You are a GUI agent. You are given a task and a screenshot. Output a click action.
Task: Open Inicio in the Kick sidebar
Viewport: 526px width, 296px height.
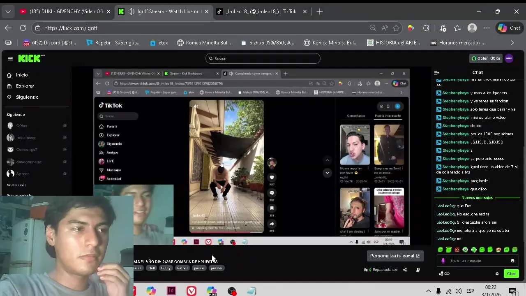[x=17, y=75]
